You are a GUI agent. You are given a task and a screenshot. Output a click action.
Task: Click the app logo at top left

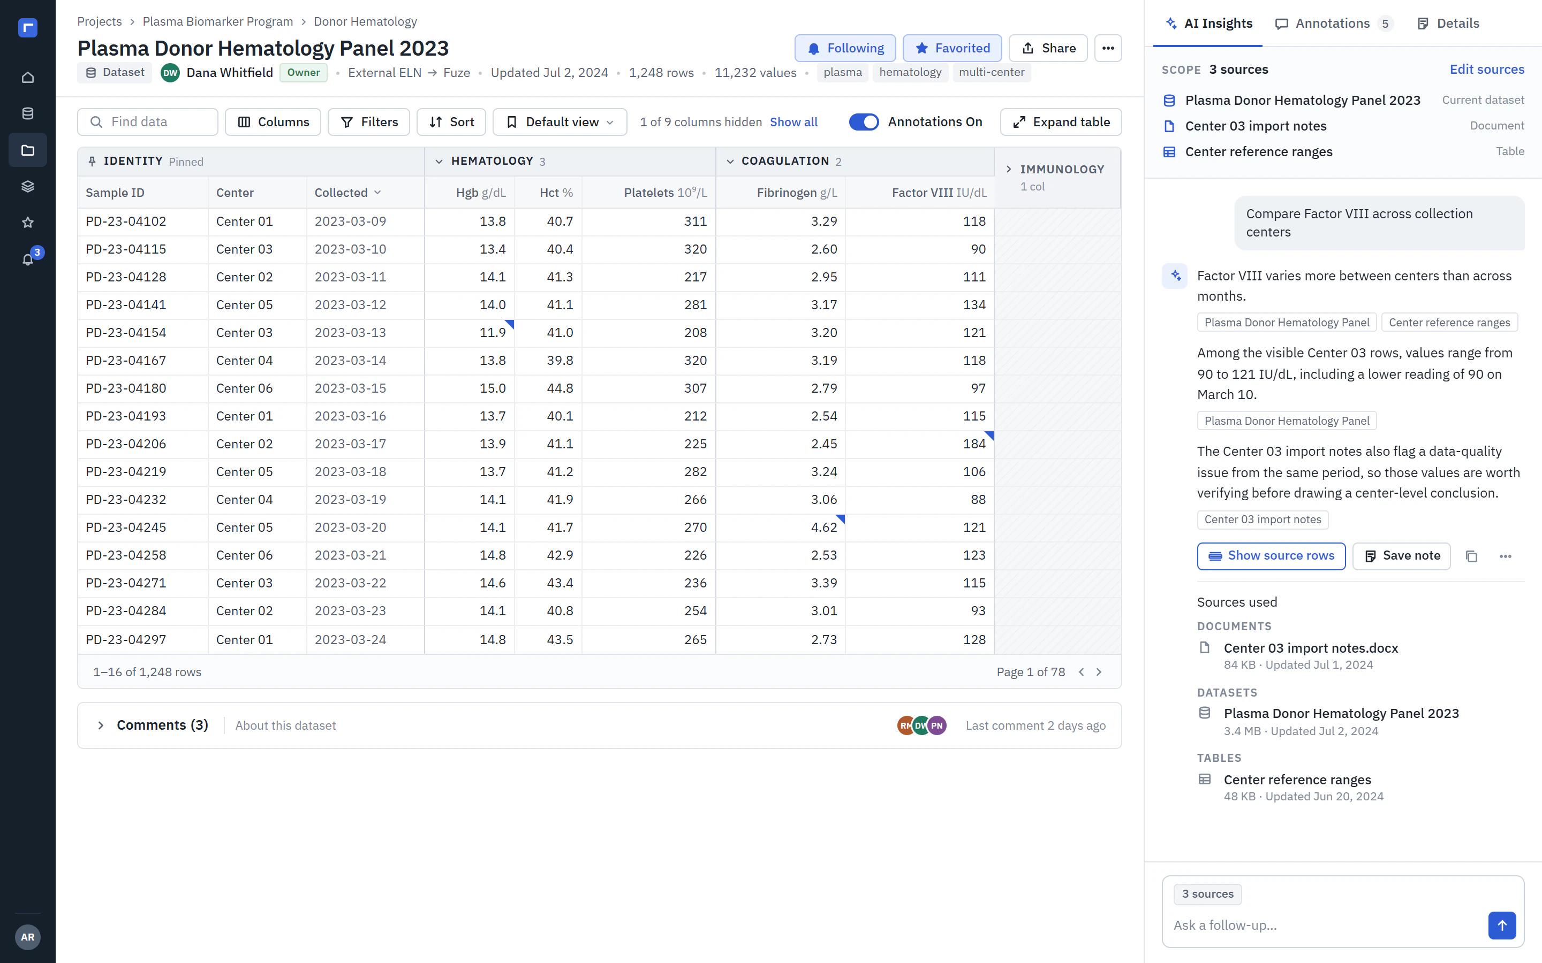[x=27, y=27]
